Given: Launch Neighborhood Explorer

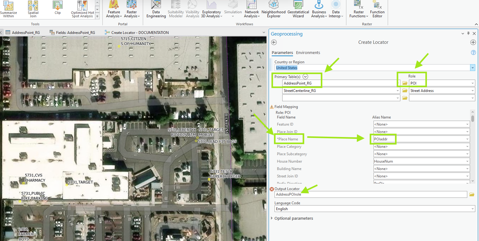Looking at the screenshot, I should 274,9.
